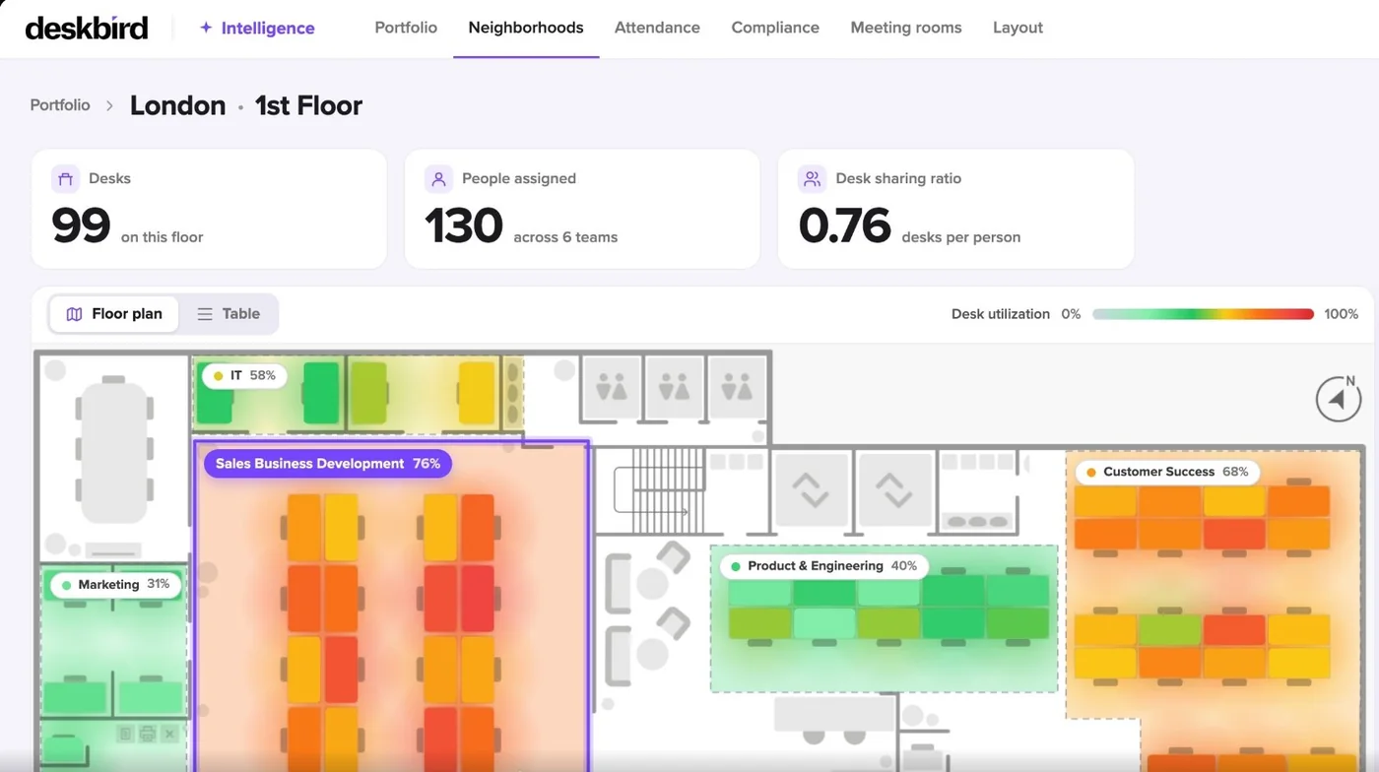Click the Desk sharing ratio people icon

(x=812, y=178)
